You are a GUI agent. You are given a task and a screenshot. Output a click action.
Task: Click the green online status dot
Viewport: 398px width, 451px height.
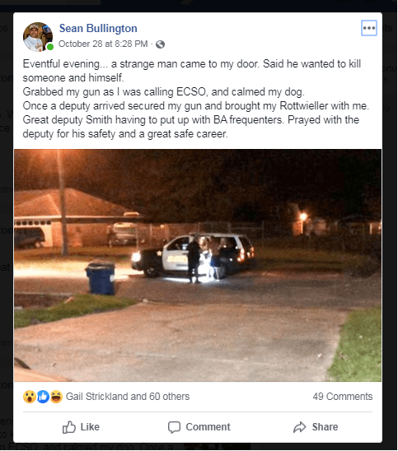(50, 47)
